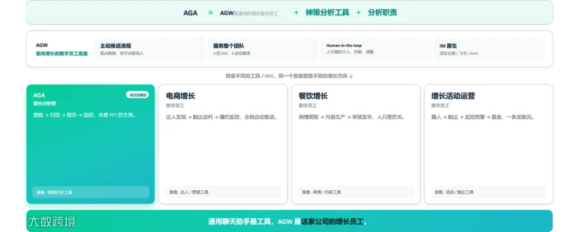Open the 增长活动运营 card title

click(x=453, y=96)
